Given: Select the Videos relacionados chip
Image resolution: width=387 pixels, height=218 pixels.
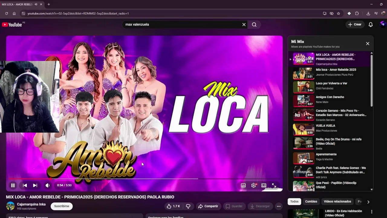Looking at the screenshot, I should click(x=337, y=201).
